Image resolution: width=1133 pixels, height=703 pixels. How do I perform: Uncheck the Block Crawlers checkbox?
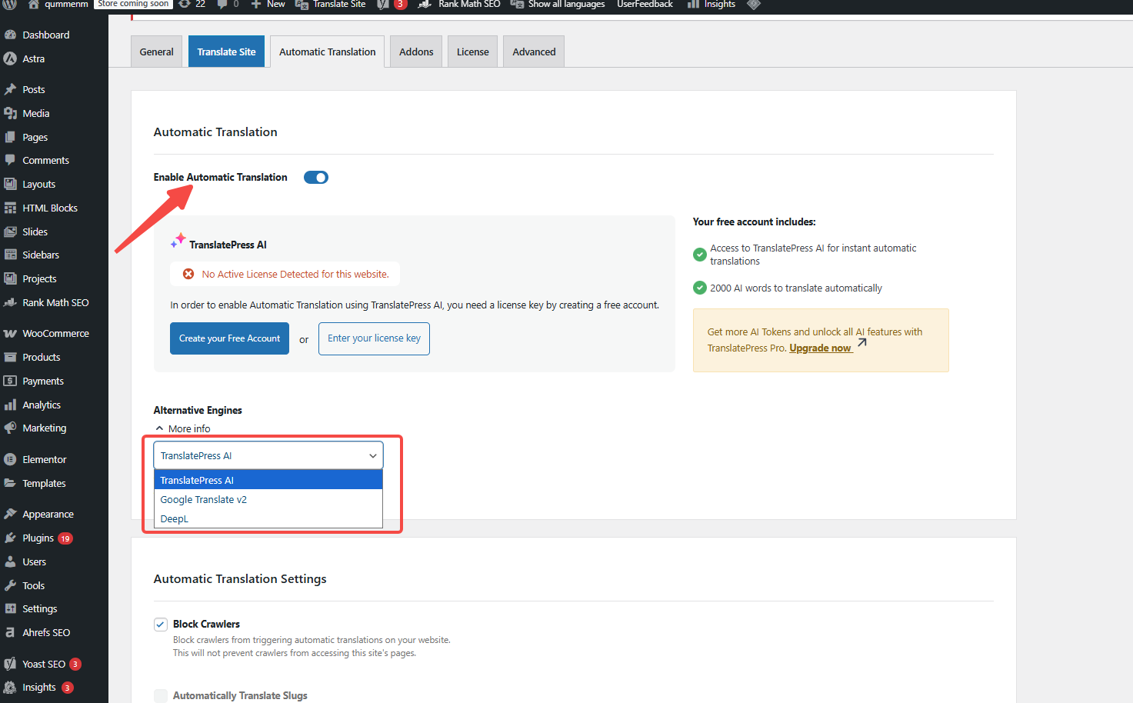[x=161, y=625]
